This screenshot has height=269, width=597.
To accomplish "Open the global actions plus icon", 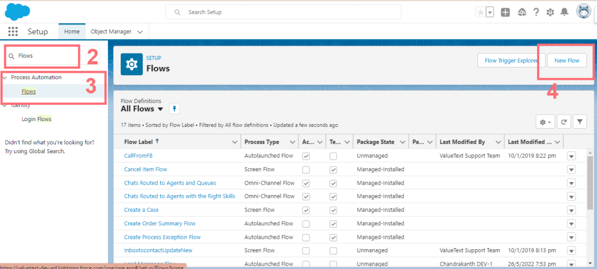I will [505, 12].
